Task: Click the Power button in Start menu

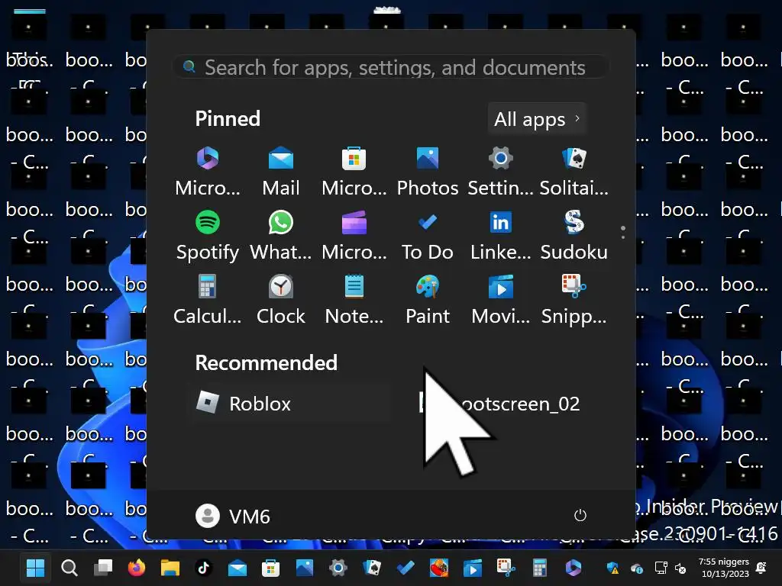Action: pyautogui.click(x=580, y=515)
